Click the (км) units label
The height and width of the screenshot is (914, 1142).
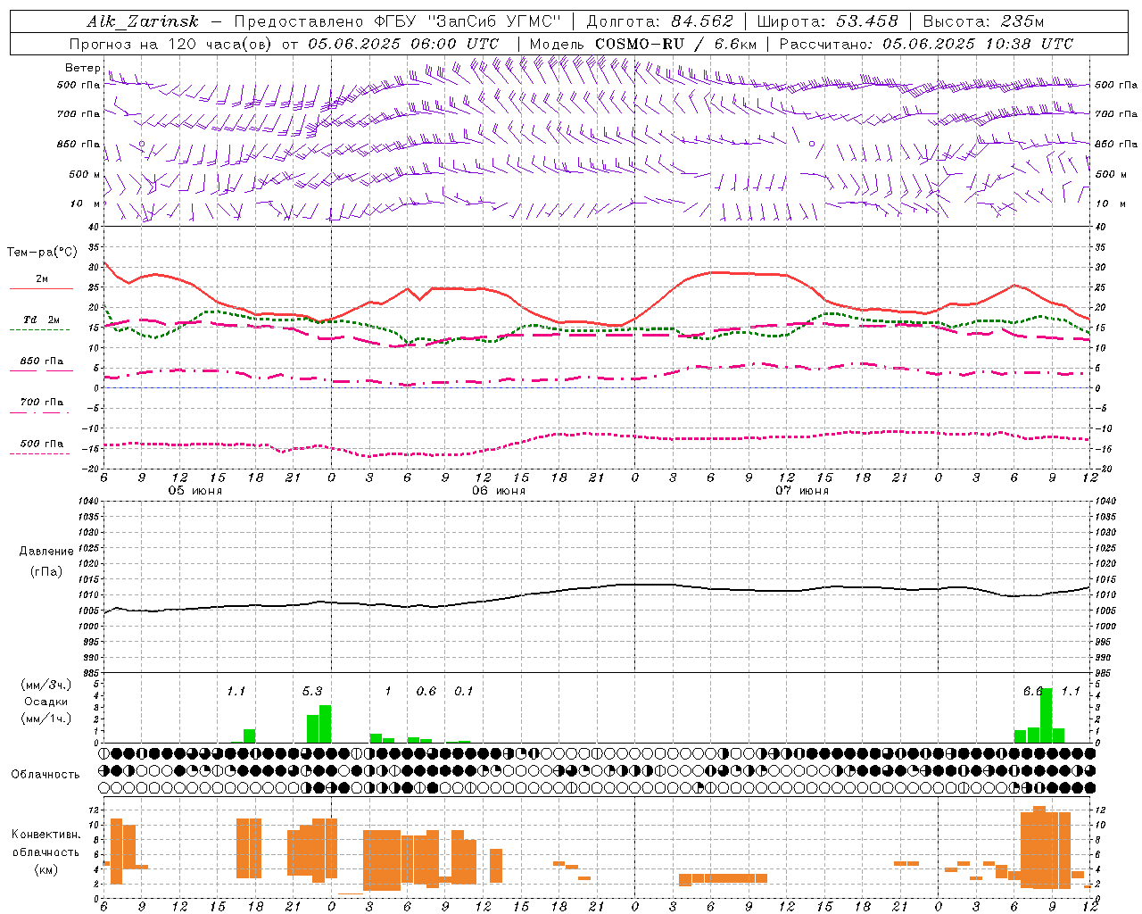point(46,868)
